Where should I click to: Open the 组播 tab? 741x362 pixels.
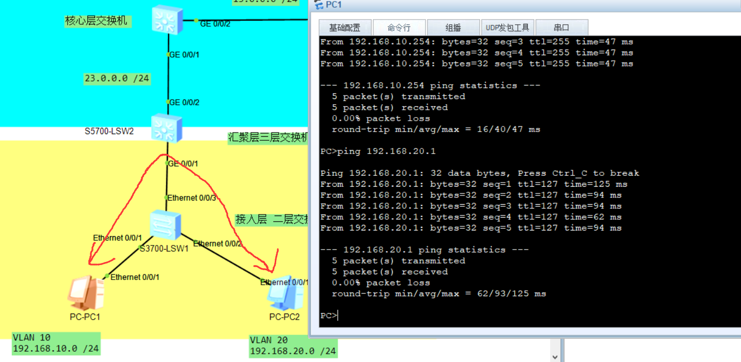click(453, 27)
